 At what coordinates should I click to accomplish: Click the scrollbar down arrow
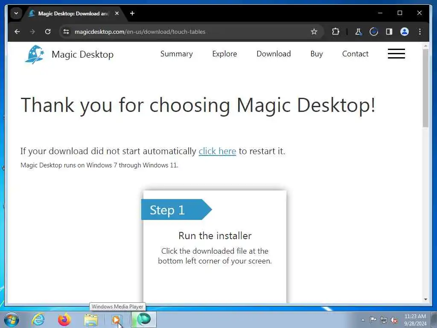pos(425,299)
